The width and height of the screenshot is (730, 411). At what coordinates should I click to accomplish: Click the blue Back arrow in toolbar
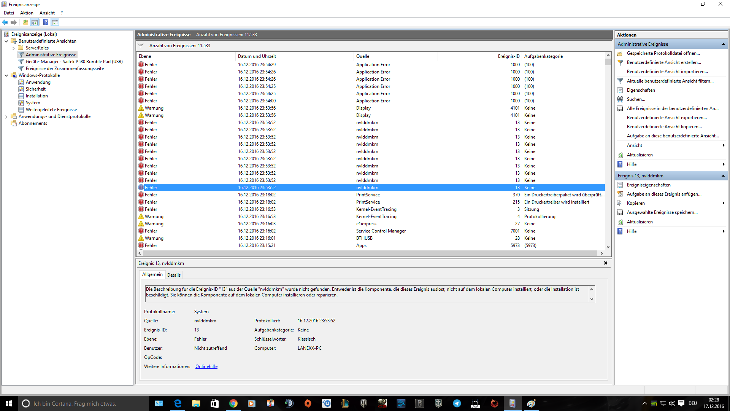[x=5, y=22]
